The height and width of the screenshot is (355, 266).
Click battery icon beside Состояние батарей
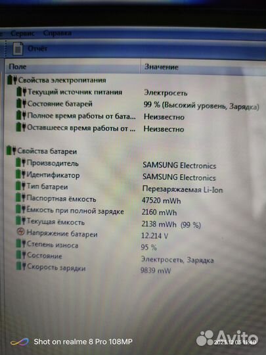[x=22, y=103]
